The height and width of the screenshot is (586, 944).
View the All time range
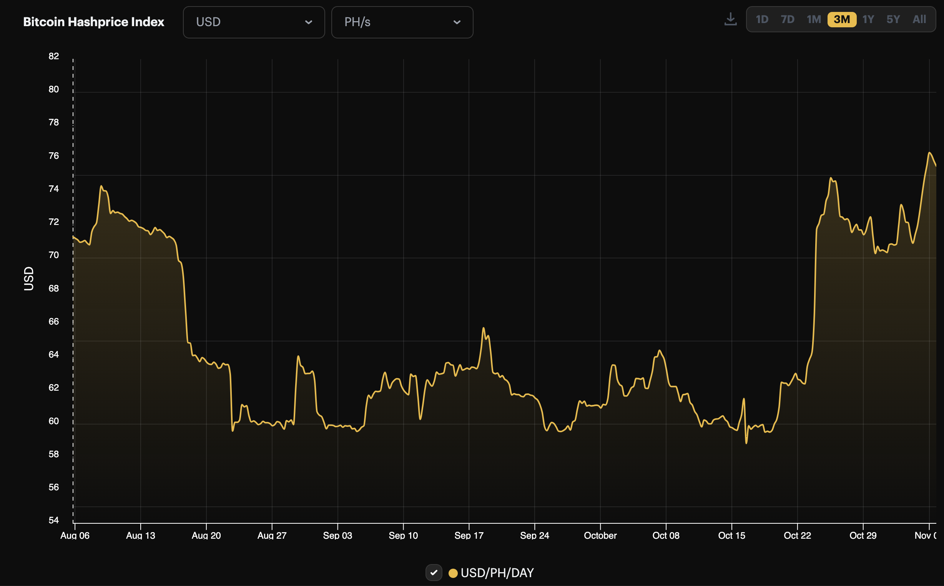(x=919, y=19)
